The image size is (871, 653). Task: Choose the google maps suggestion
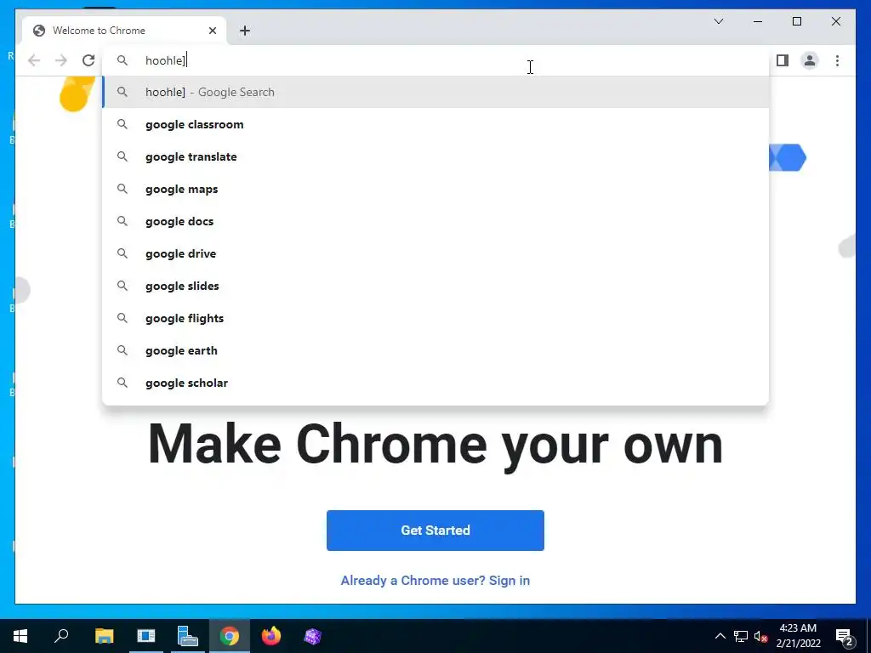tap(435, 189)
